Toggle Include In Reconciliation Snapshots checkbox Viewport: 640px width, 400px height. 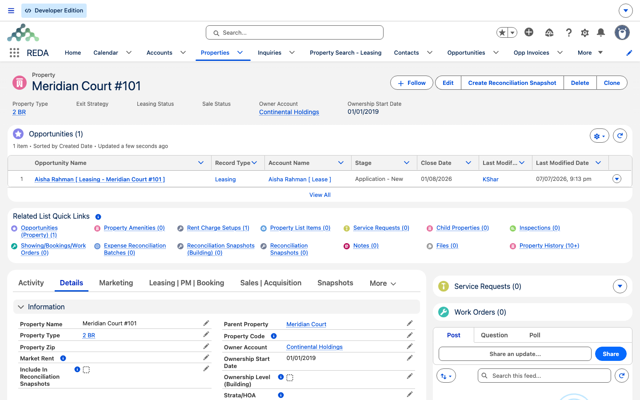click(x=86, y=370)
